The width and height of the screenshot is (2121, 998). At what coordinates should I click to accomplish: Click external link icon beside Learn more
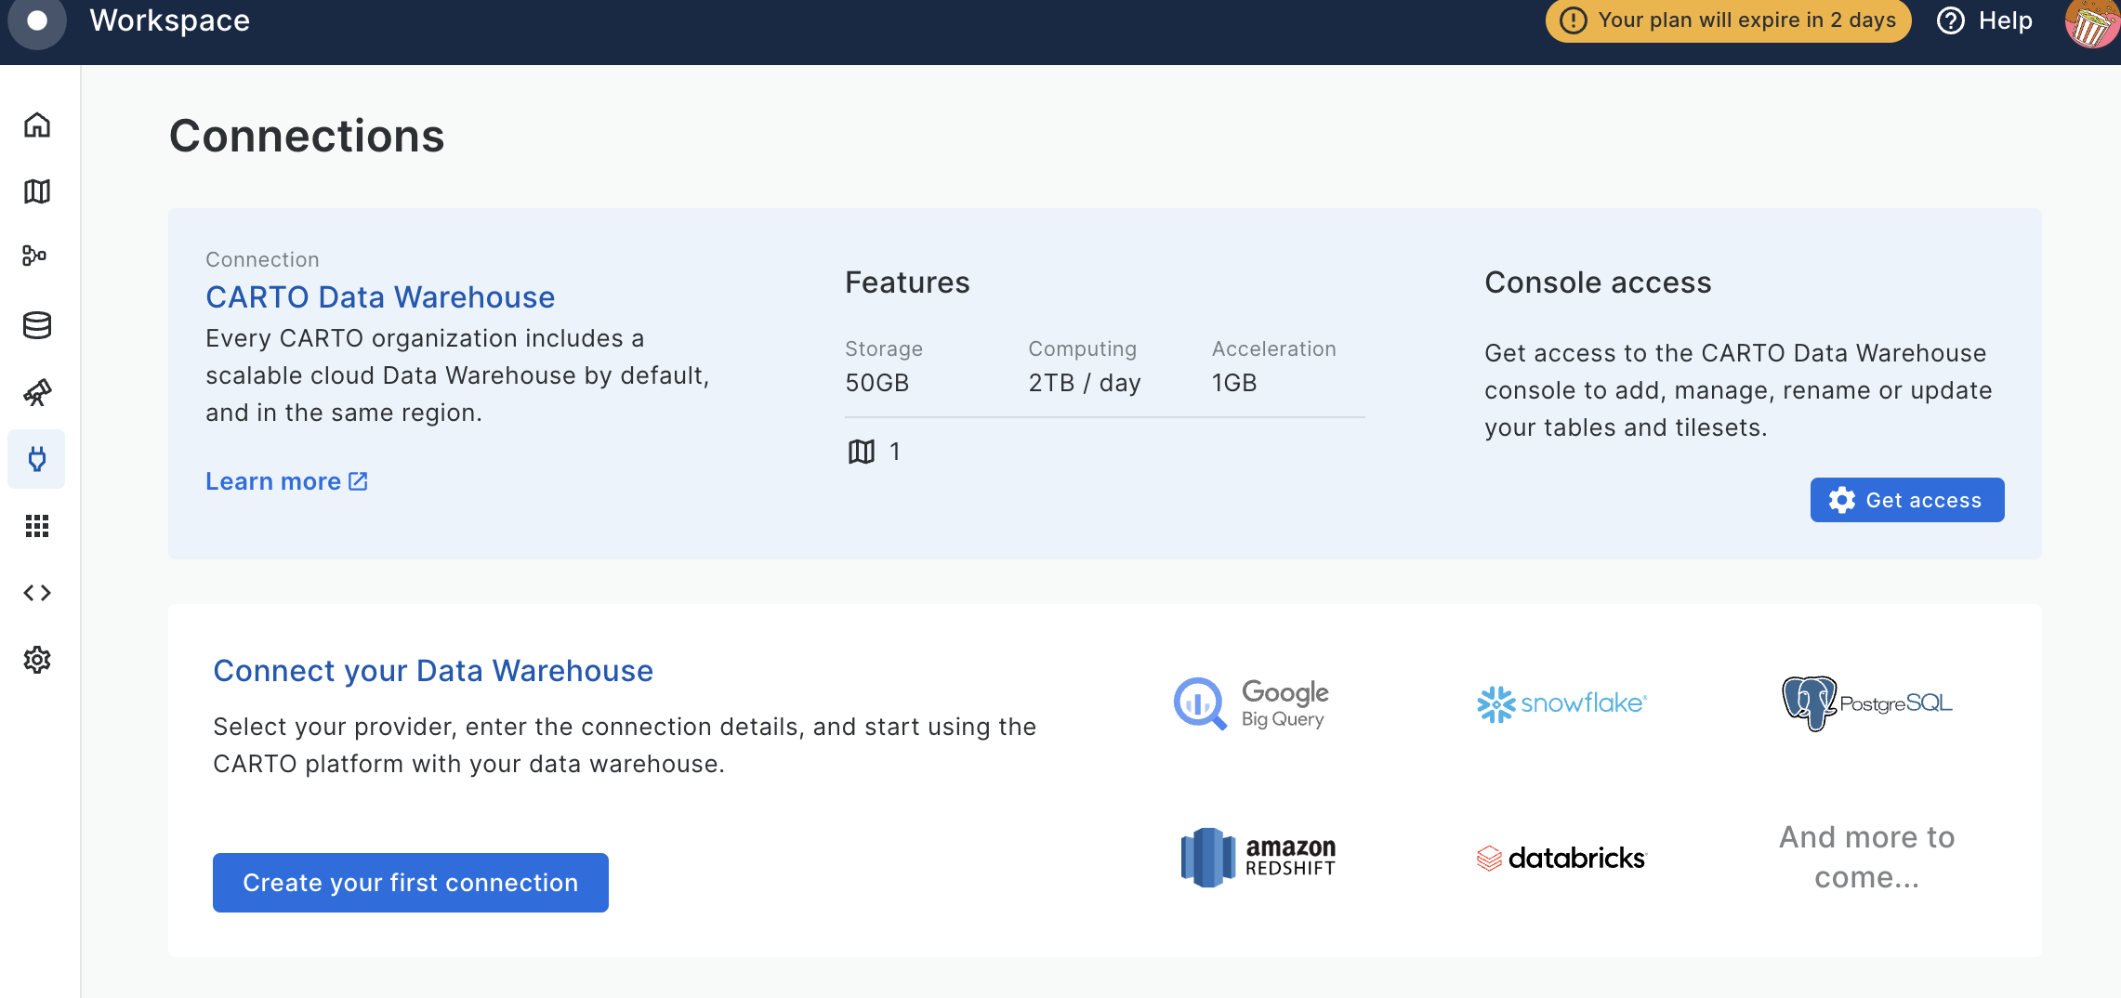tap(358, 481)
